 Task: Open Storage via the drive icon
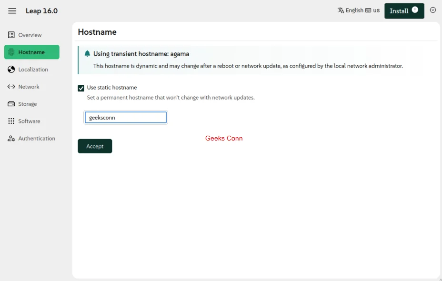10,104
